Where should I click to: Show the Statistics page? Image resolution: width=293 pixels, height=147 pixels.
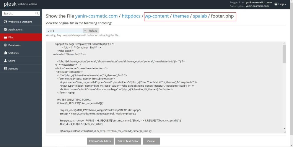coord(21,53)
